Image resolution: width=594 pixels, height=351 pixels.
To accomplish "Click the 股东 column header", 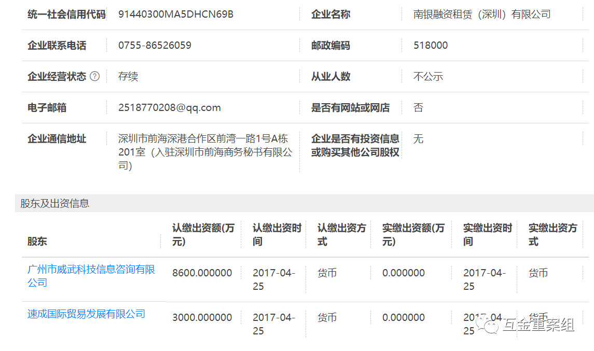I will coord(37,241).
